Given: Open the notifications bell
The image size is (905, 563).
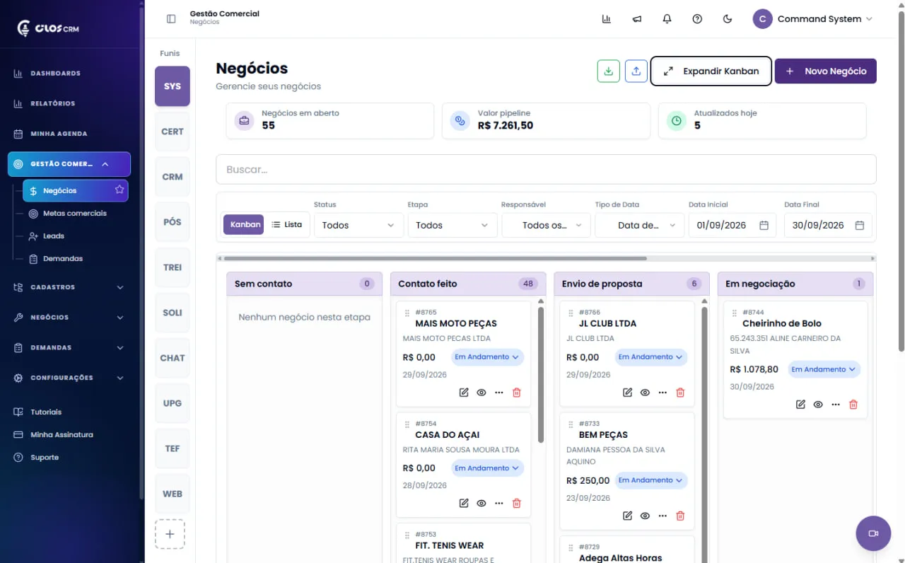Looking at the screenshot, I should [667, 19].
